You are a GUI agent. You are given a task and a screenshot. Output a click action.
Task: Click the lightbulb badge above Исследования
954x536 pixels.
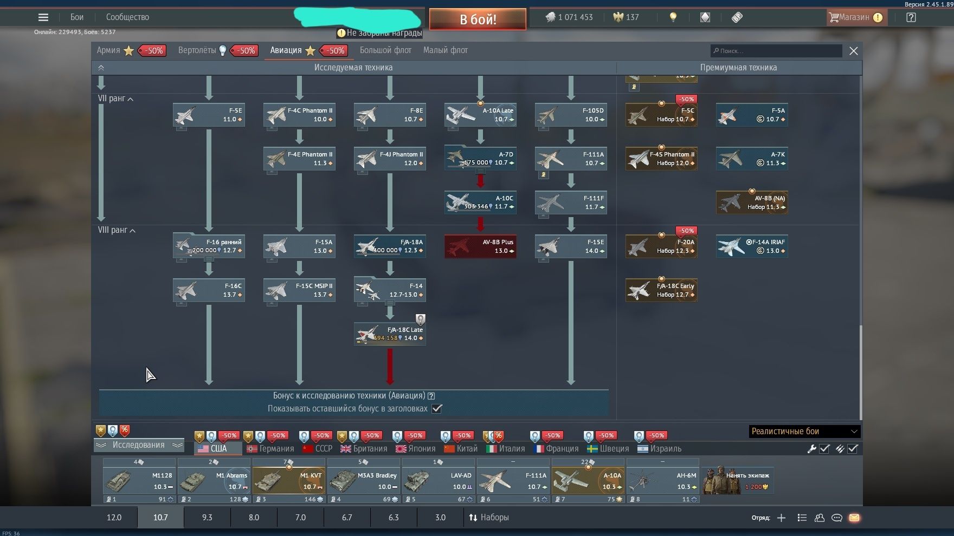click(112, 430)
